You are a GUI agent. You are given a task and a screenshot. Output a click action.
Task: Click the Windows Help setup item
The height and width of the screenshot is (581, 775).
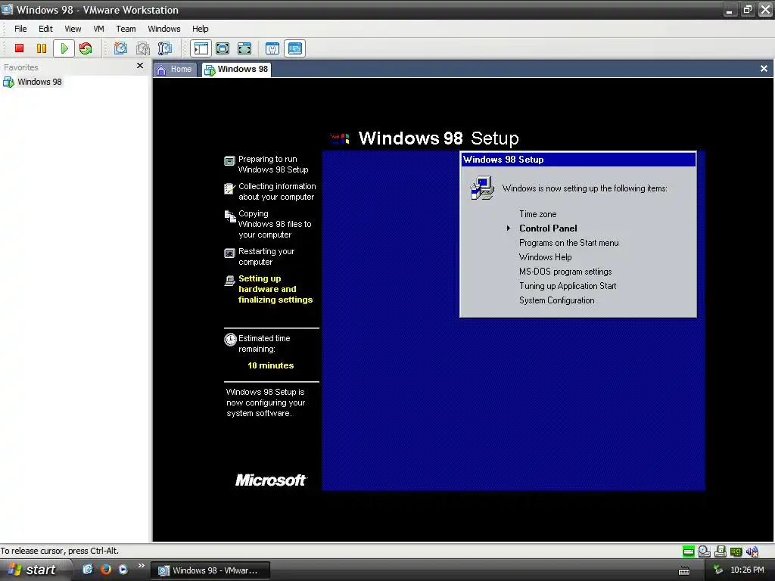(545, 257)
